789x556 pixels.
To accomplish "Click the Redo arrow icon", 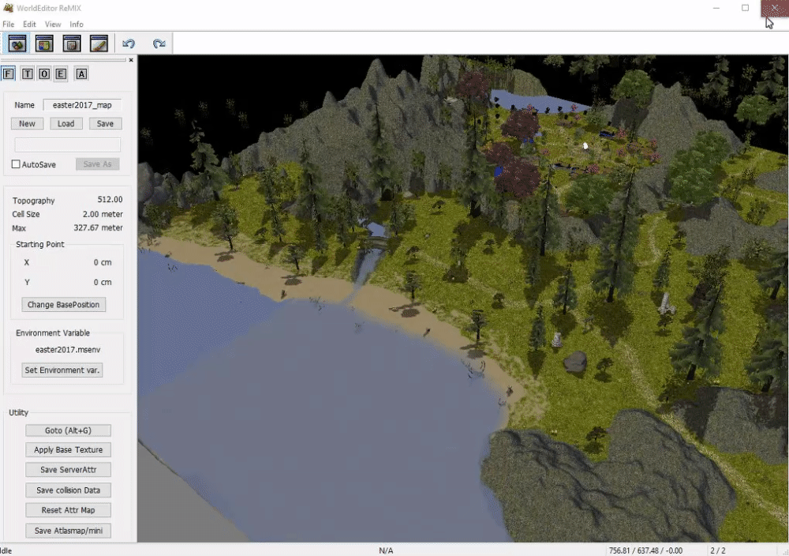I will (x=159, y=43).
